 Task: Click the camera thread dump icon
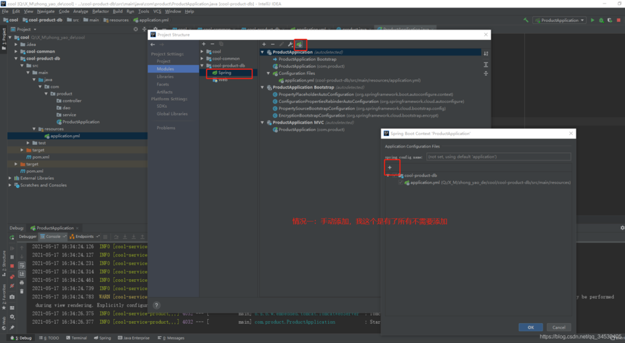(x=12, y=296)
